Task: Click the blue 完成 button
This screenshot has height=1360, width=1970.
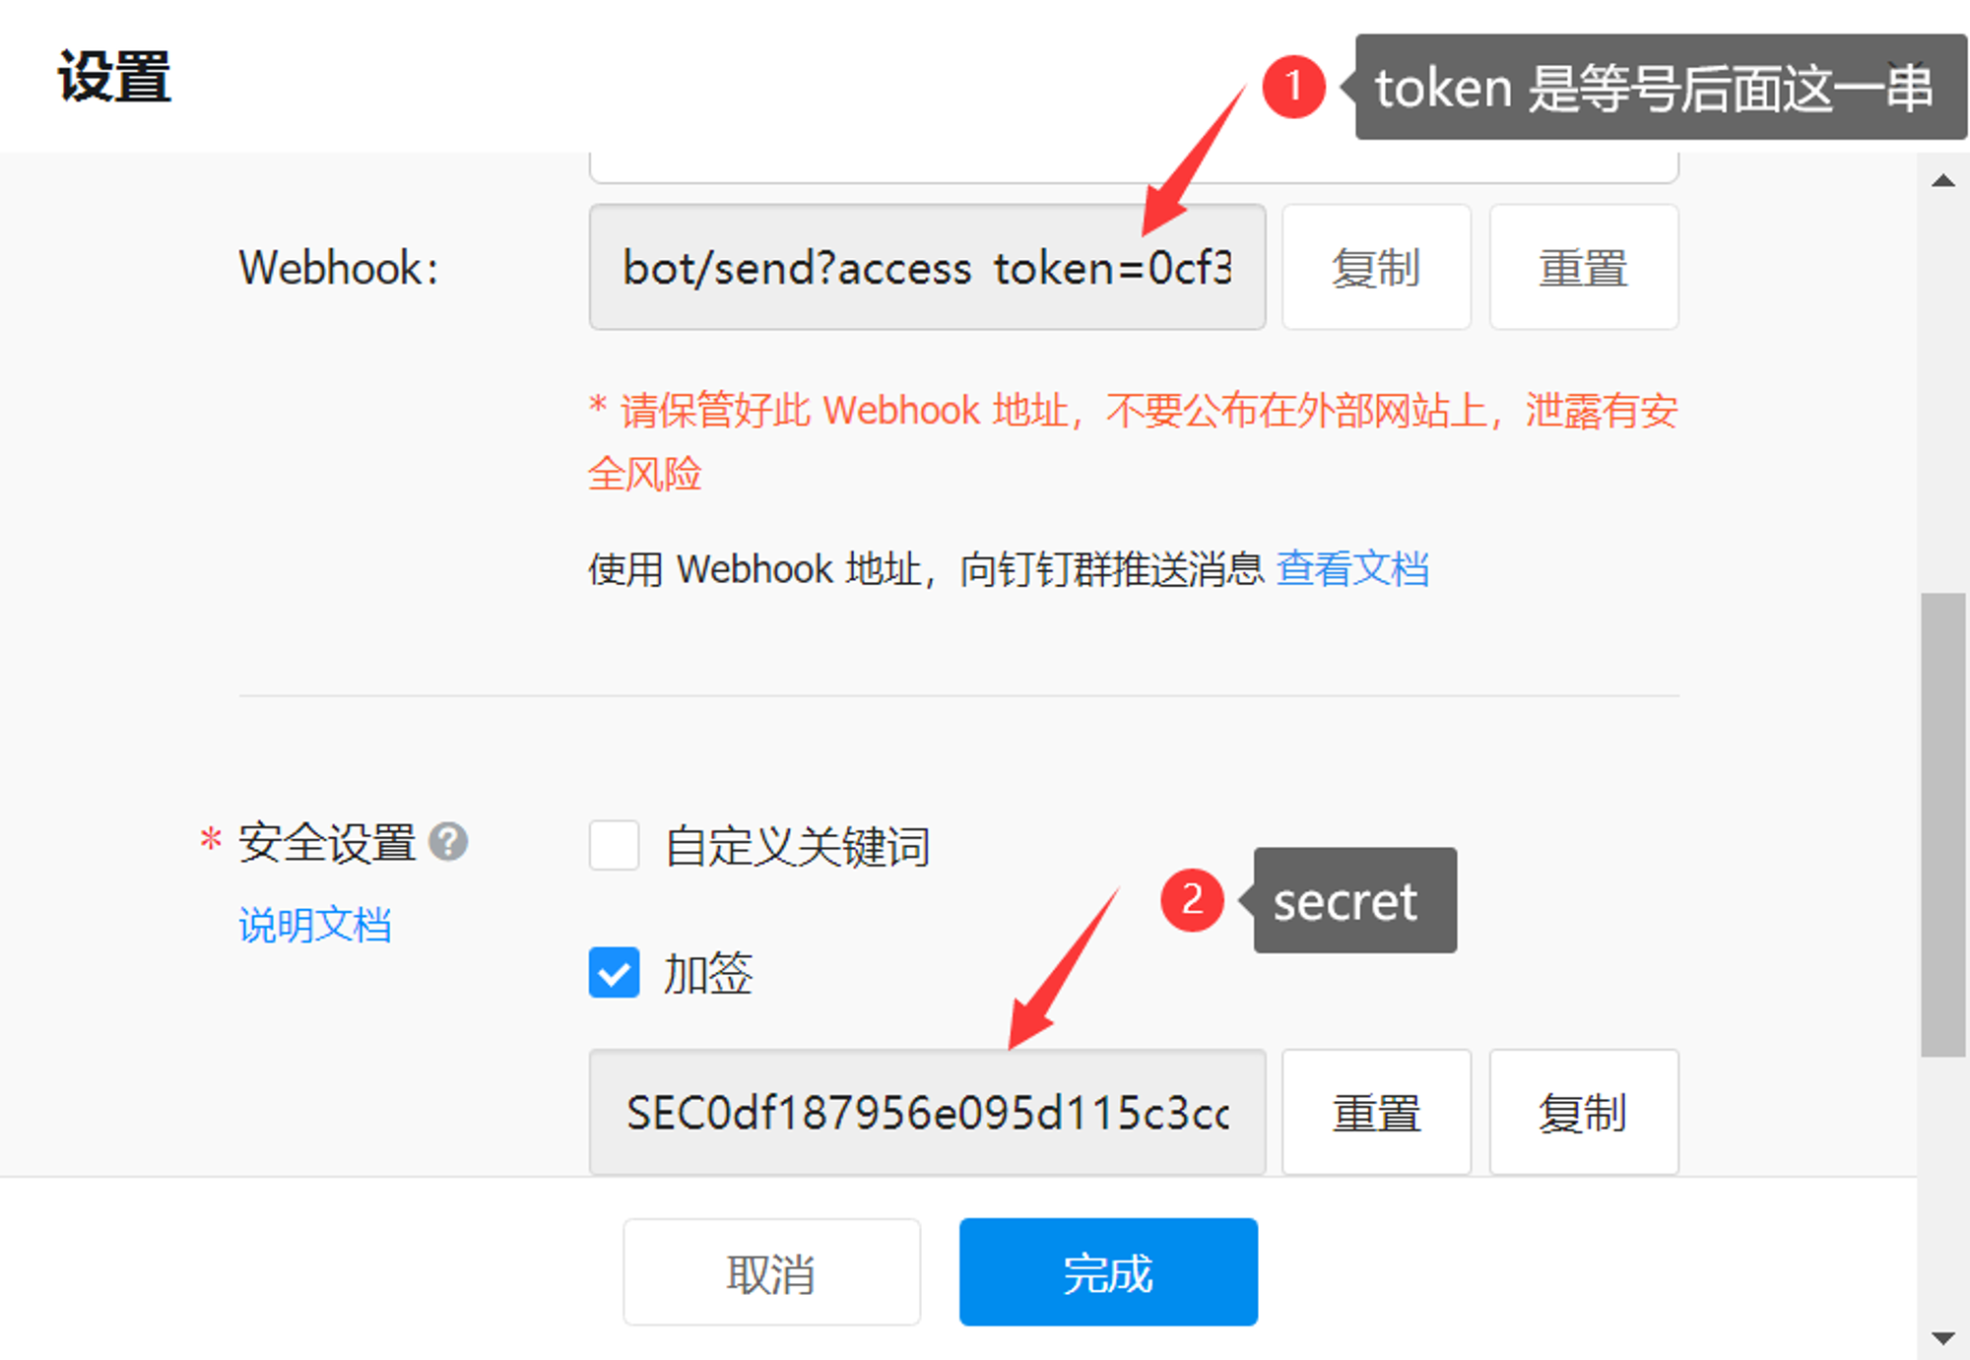Action: 1108,1272
